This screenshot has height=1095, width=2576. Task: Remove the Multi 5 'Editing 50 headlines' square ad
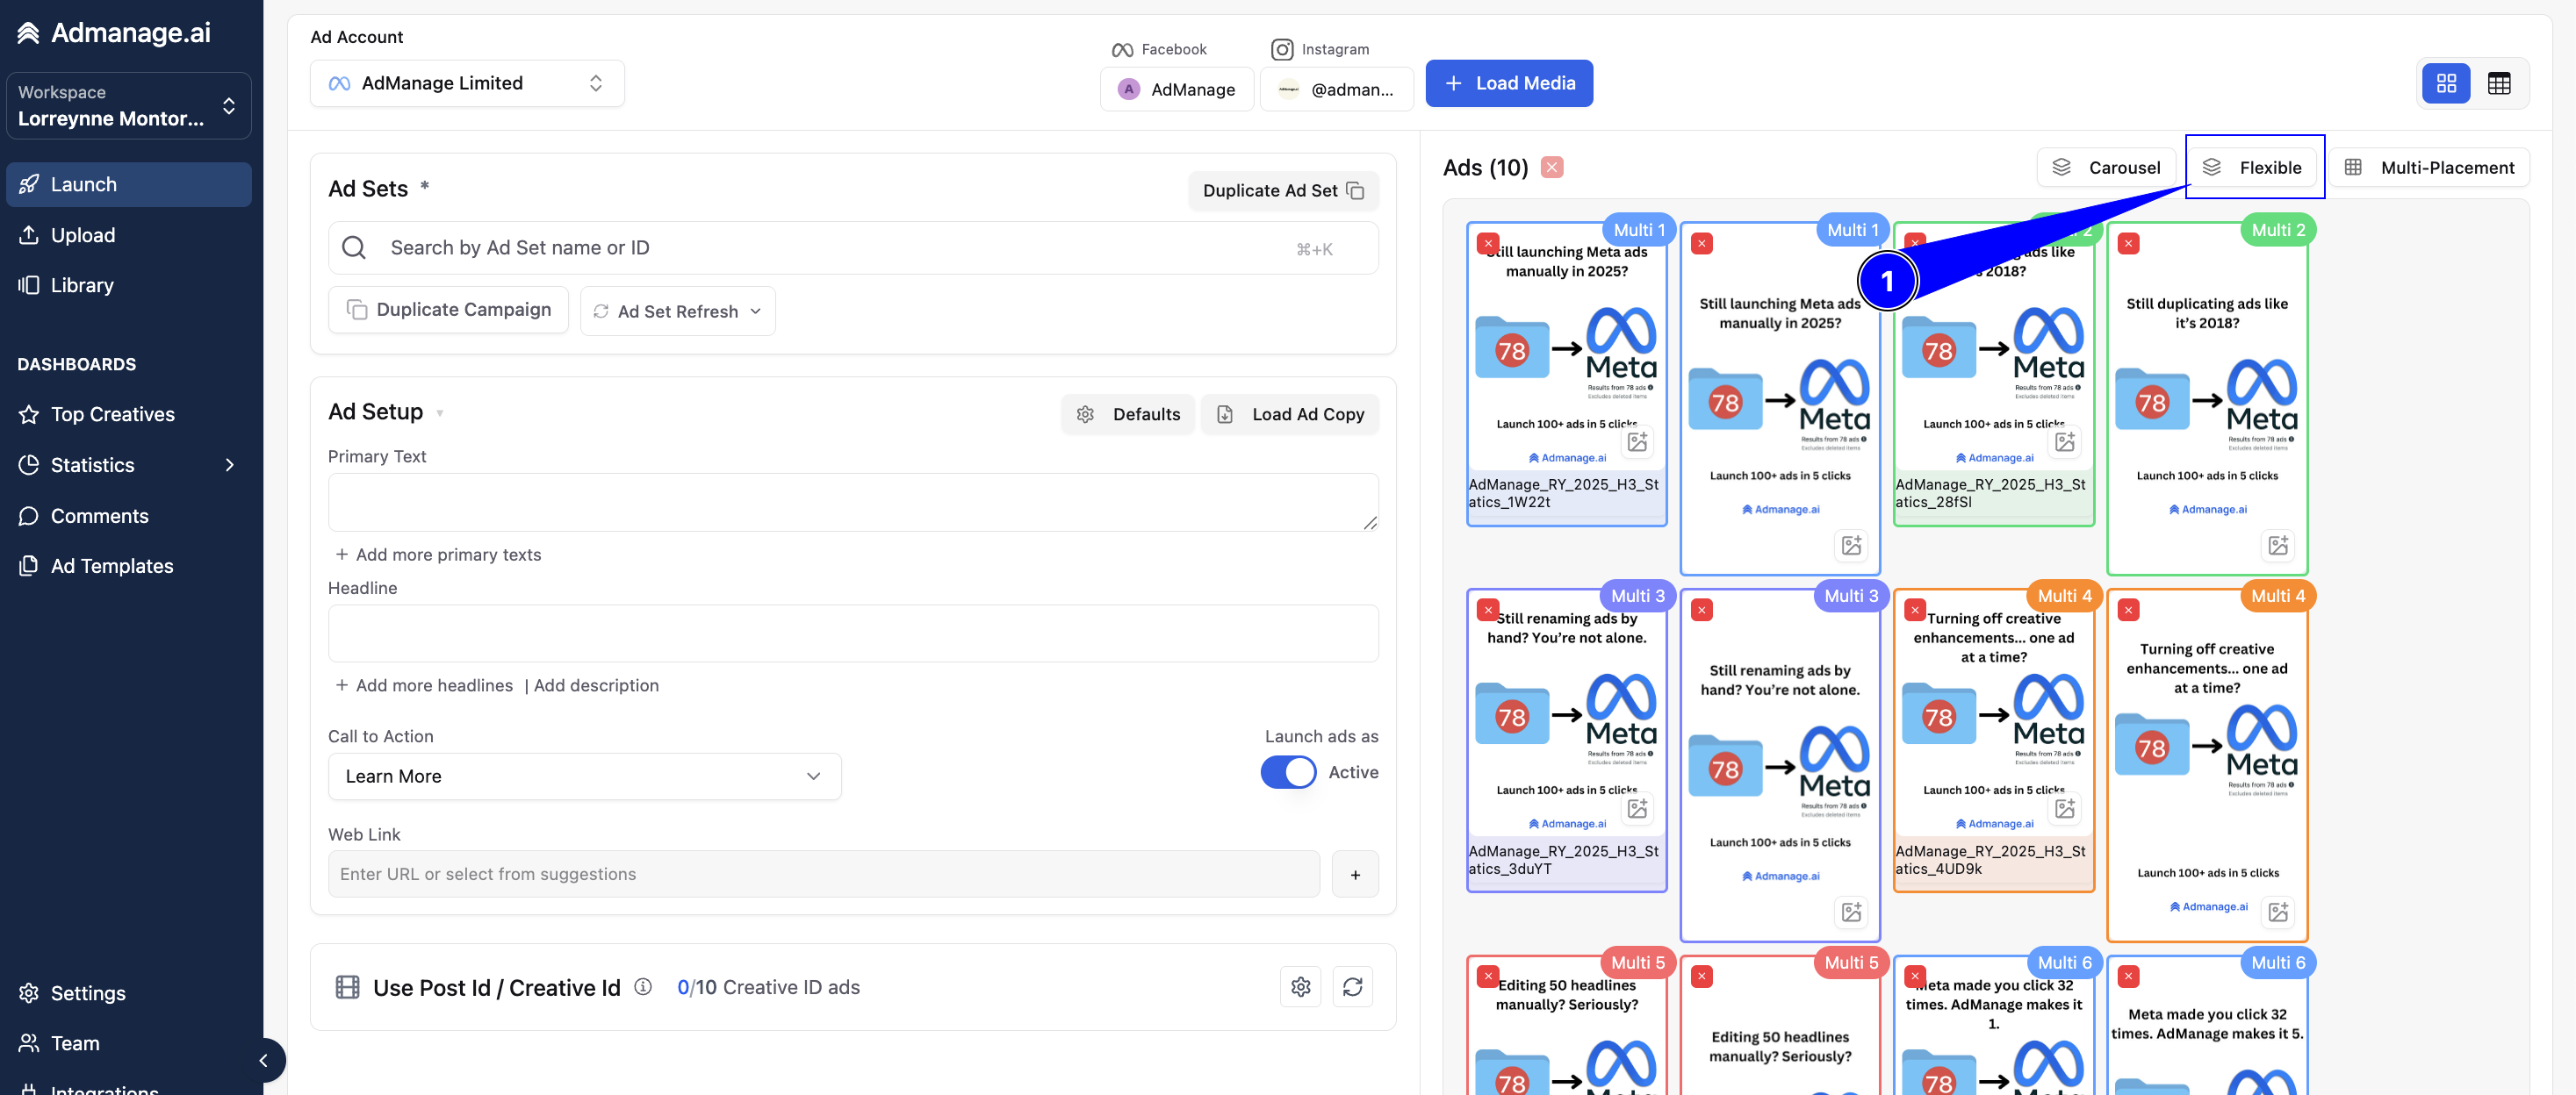tap(1488, 976)
